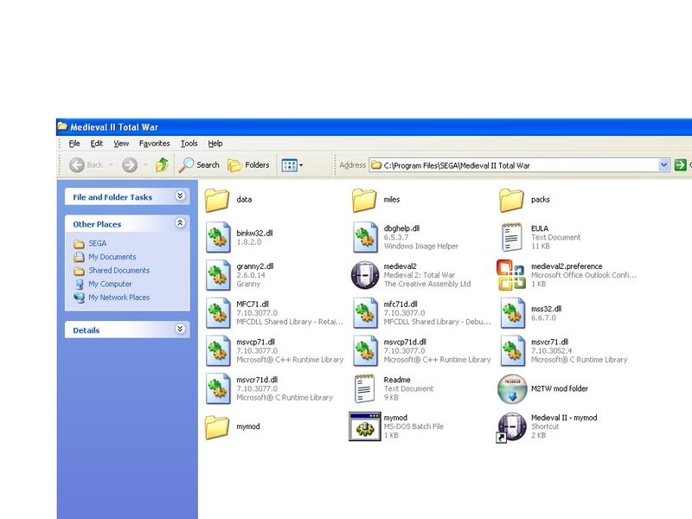The image size is (692, 519).
Task: Select the mfc71d.dll file icon
Action: [x=365, y=313]
